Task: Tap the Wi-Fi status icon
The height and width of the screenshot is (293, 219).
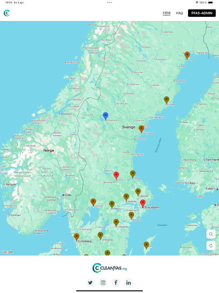Action: pyautogui.click(x=197, y=3)
